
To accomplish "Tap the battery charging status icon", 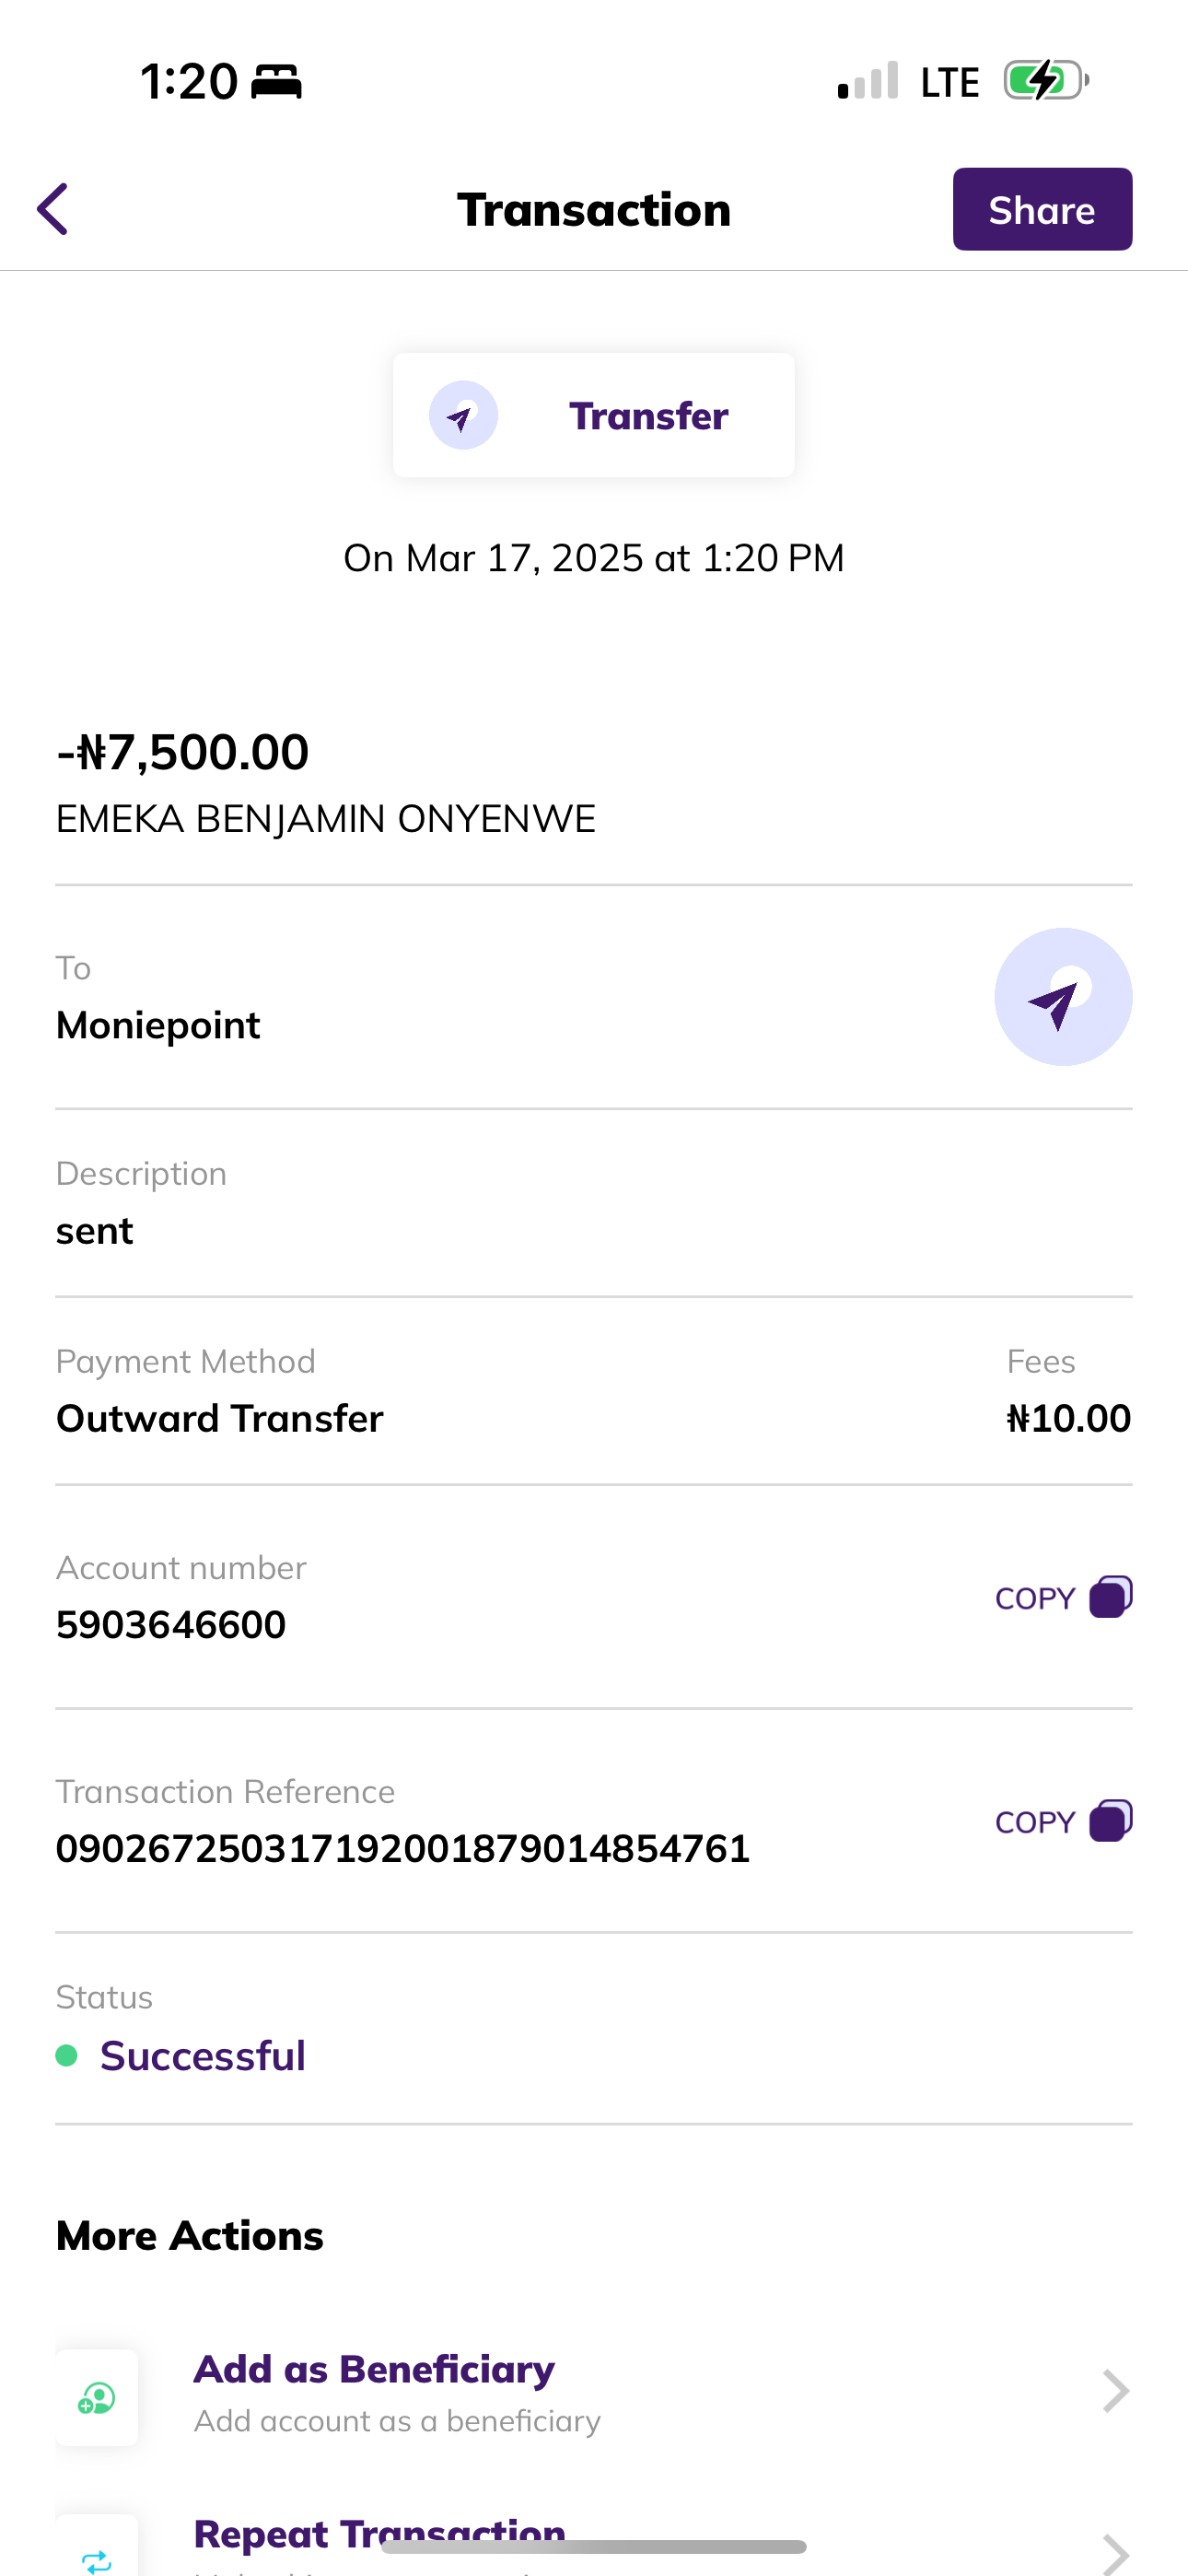I will pos(1045,81).
